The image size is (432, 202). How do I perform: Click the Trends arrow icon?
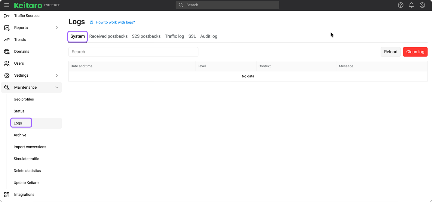pyautogui.click(x=7, y=40)
